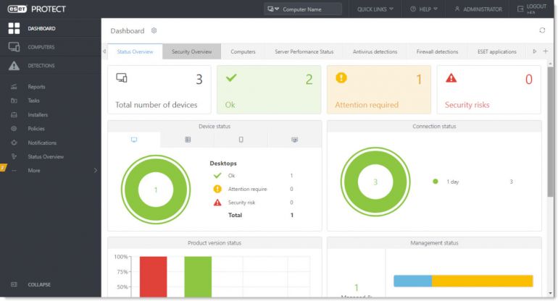Select the servers device status icon tab
The width and height of the screenshot is (558, 301).
(x=188, y=140)
